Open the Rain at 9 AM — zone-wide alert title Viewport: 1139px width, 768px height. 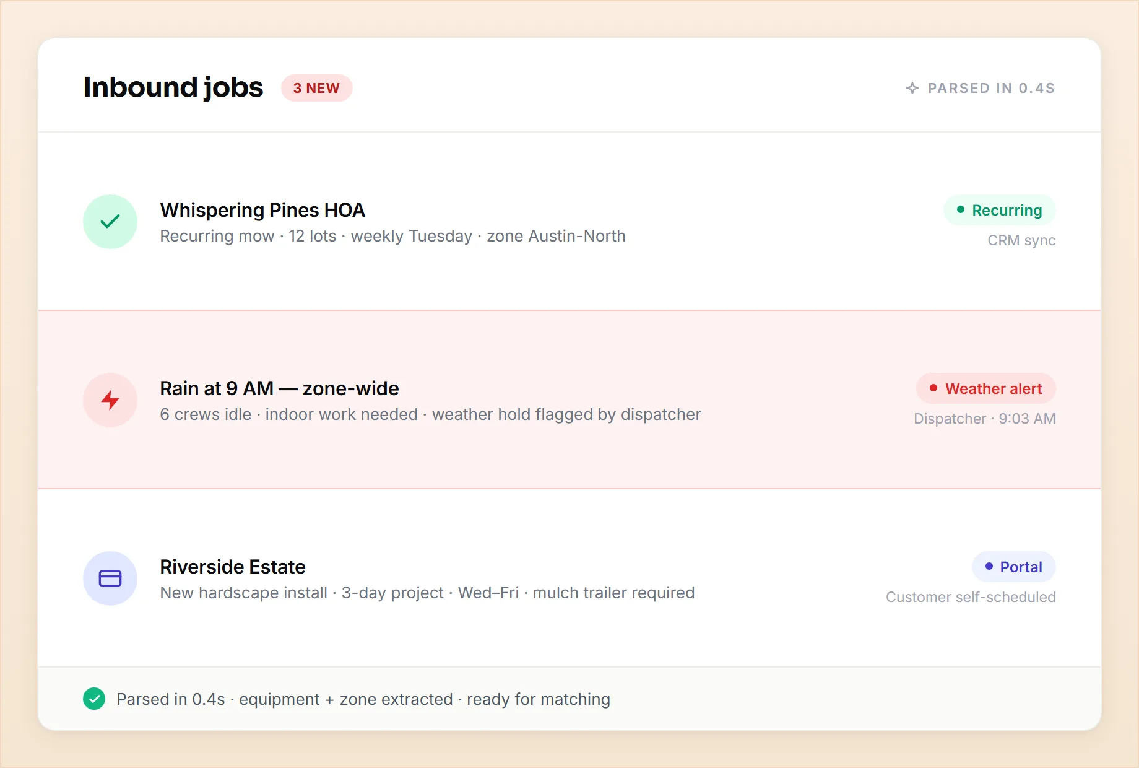279,388
